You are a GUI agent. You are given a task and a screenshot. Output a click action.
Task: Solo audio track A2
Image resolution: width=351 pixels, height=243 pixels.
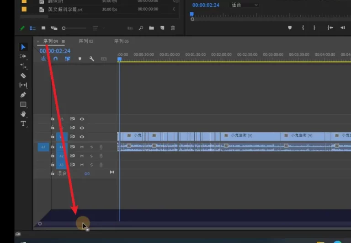(x=91, y=156)
